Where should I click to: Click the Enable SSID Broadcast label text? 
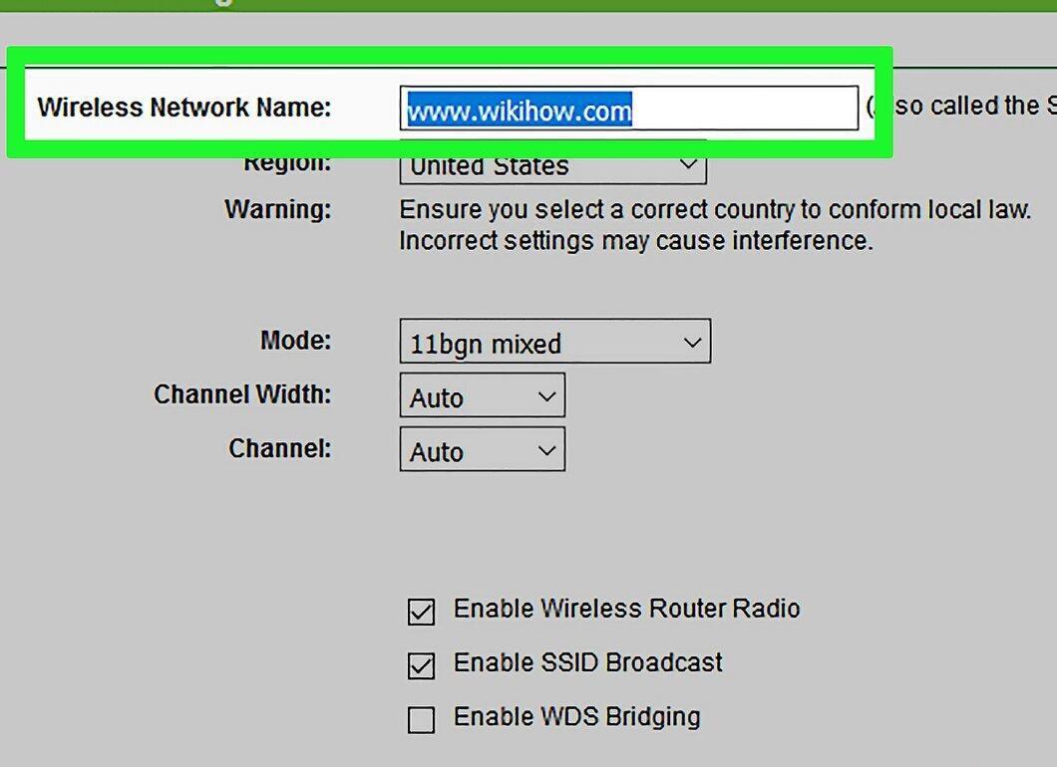tap(587, 662)
